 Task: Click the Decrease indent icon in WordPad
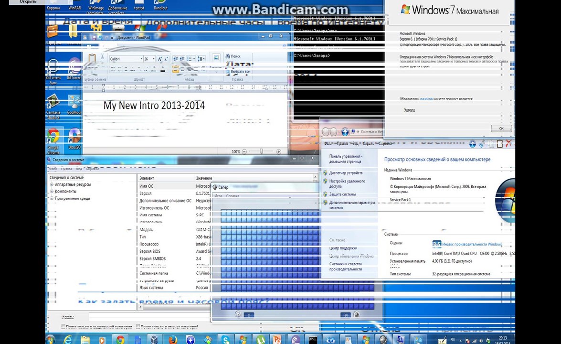176,59
